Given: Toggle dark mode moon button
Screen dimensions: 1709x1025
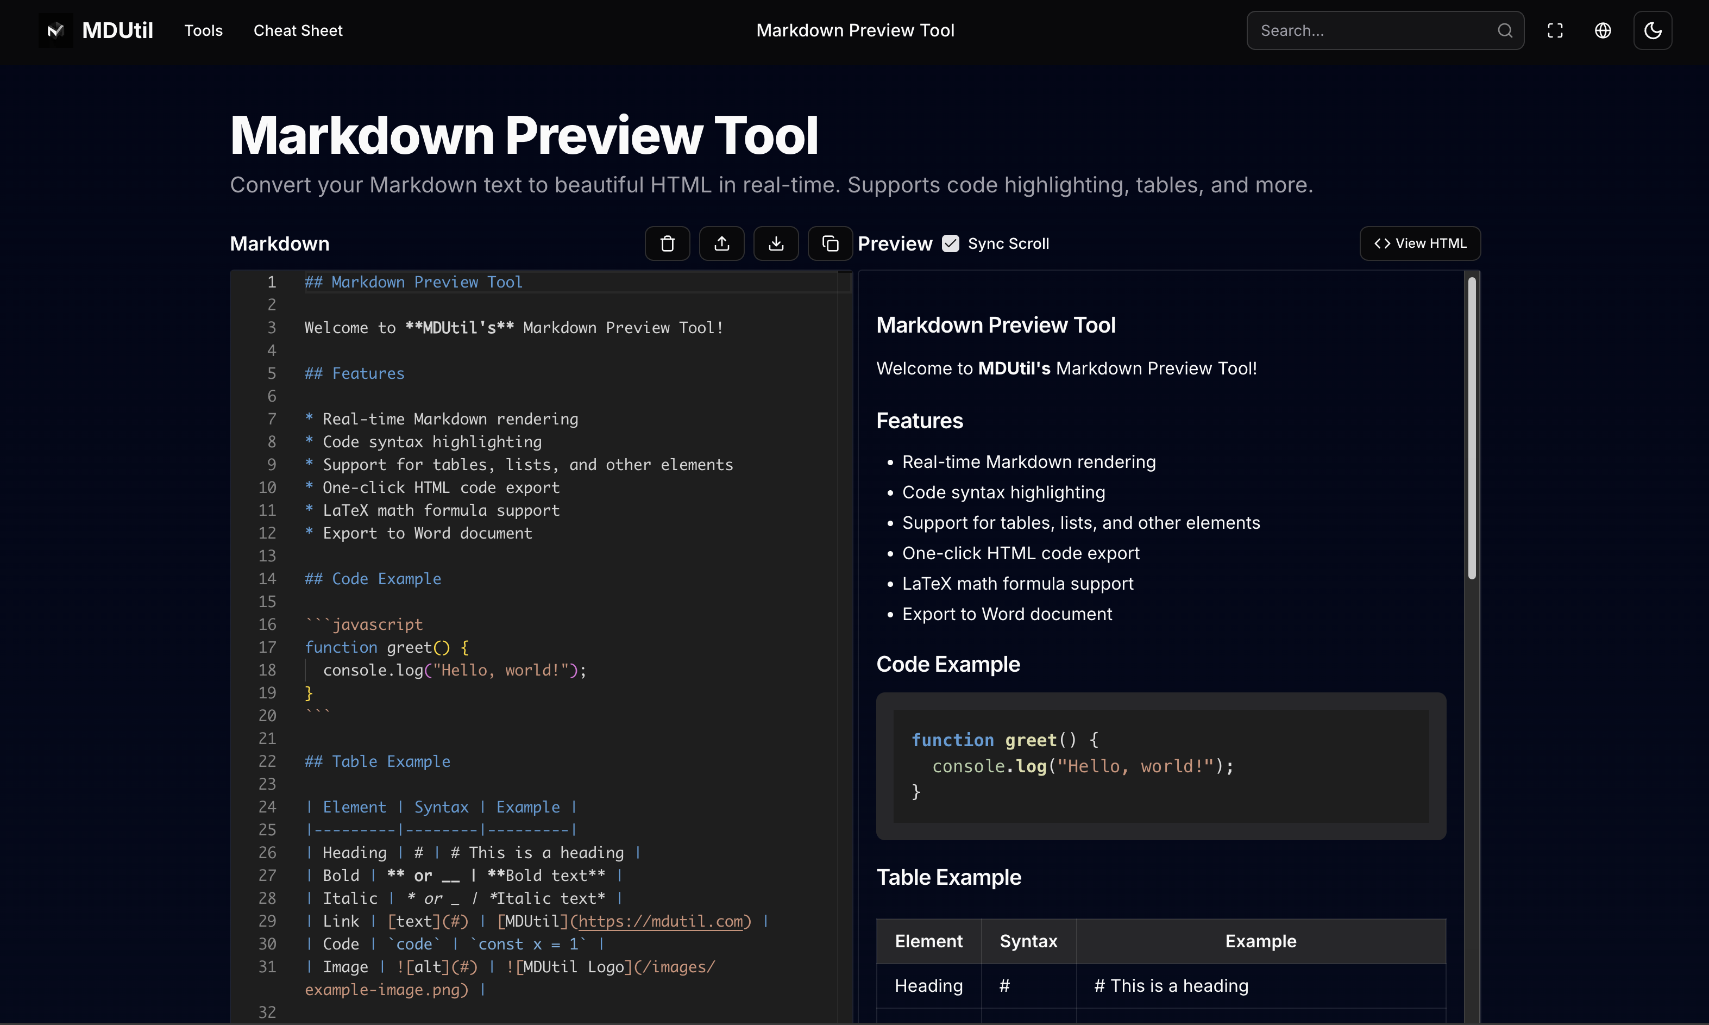Looking at the screenshot, I should coord(1653,30).
